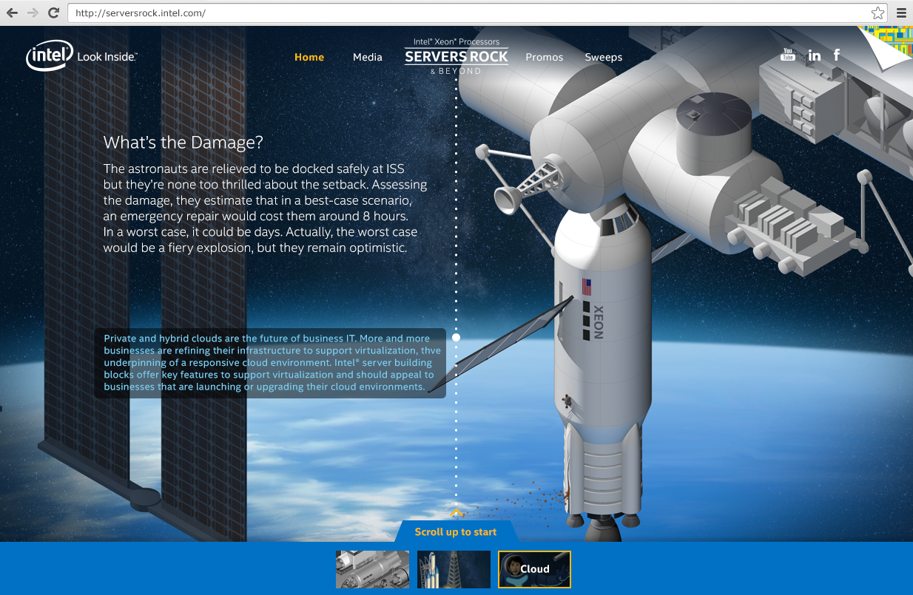Click the Scroll up to start tab
Image resolution: width=913 pixels, height=595 pixels.
coord(456,531)
